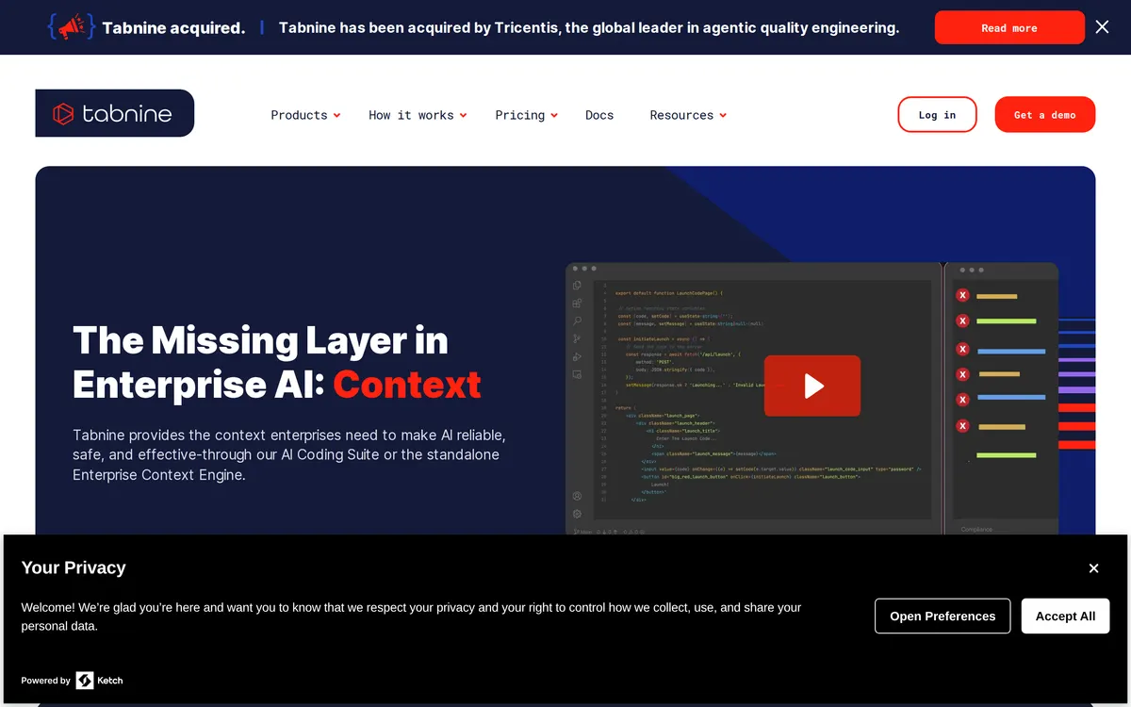Click the Log in button

[937, 114]
